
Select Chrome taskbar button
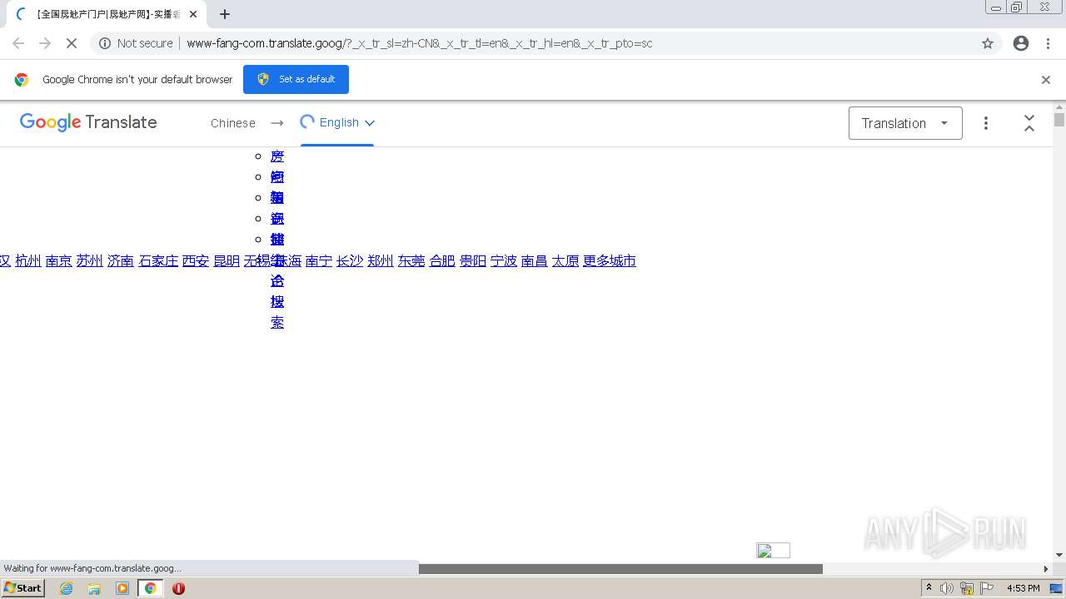[x=151, y=588]
